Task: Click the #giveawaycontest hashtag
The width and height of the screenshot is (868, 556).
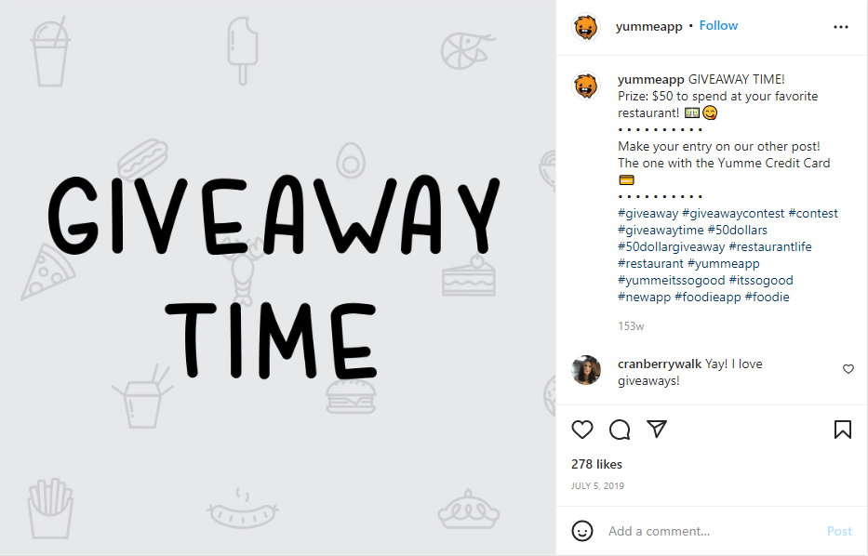Action: (733, 213)
